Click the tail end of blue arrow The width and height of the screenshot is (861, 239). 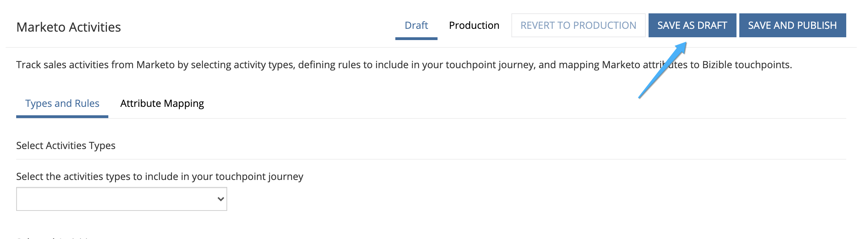click(640, 97)
